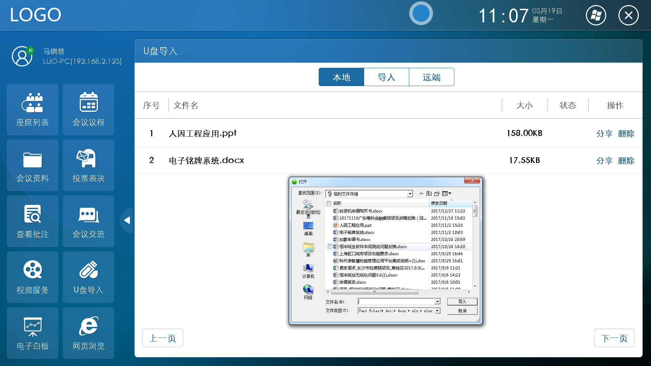
Task: Switch to the 导入 import tab
Action: point(387,77)
